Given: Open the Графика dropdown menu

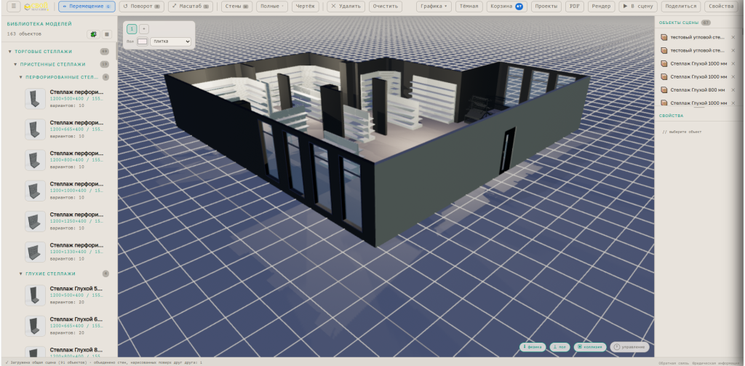Looking at the screenshot, I should point(434,7).
